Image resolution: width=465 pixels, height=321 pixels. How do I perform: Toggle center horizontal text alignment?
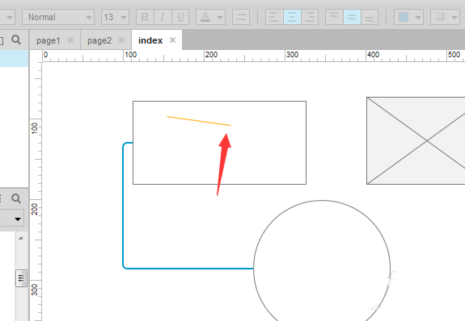click(x=292, y=17)
